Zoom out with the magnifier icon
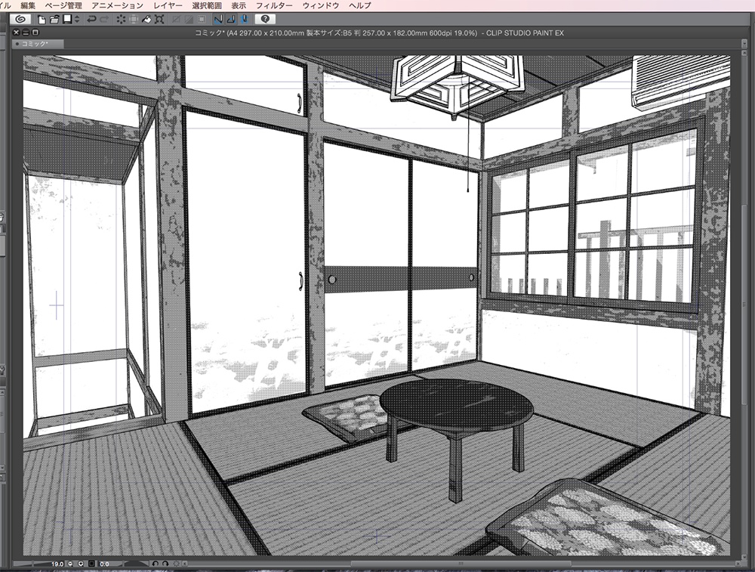Viewport: 755px width, 572px height. point(70,564)
